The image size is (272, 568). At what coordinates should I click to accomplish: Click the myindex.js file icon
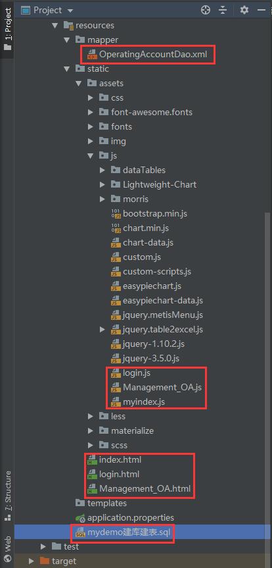pos(116,402)
